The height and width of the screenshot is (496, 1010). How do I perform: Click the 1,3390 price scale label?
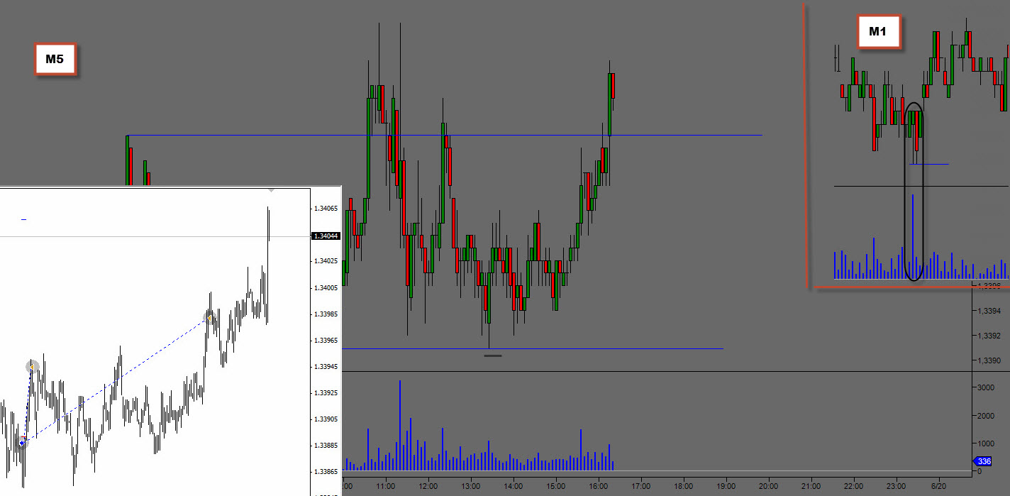coord(989,360)
